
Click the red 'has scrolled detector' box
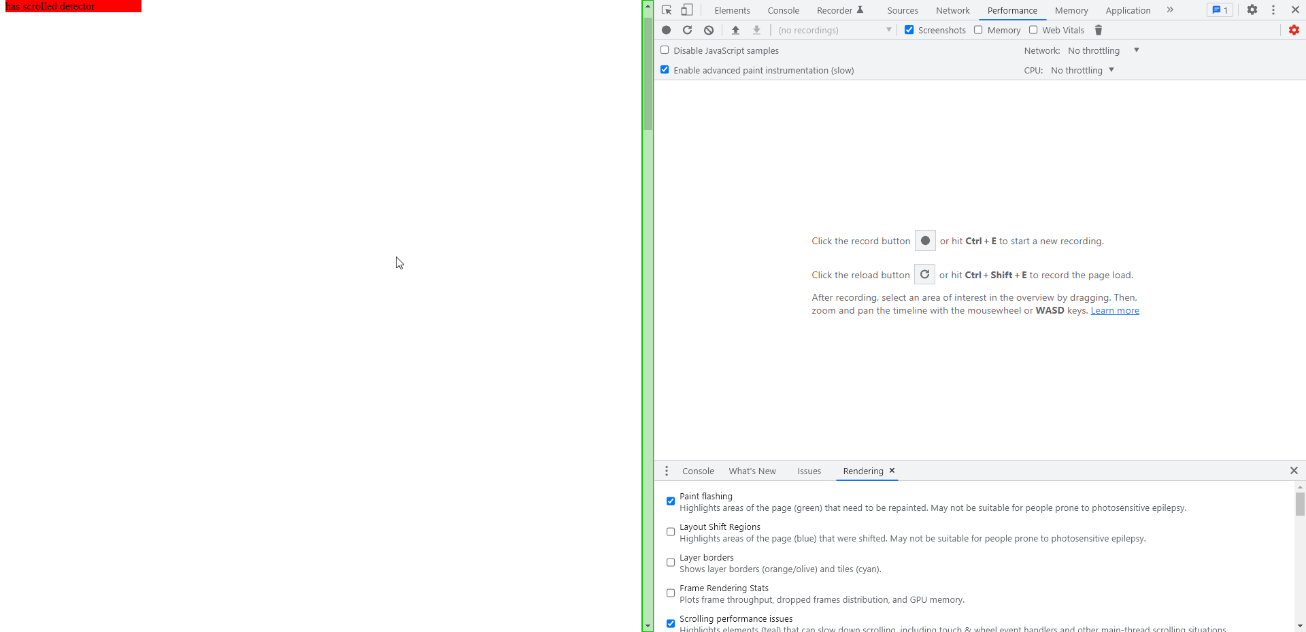click(x=73, y=6)
